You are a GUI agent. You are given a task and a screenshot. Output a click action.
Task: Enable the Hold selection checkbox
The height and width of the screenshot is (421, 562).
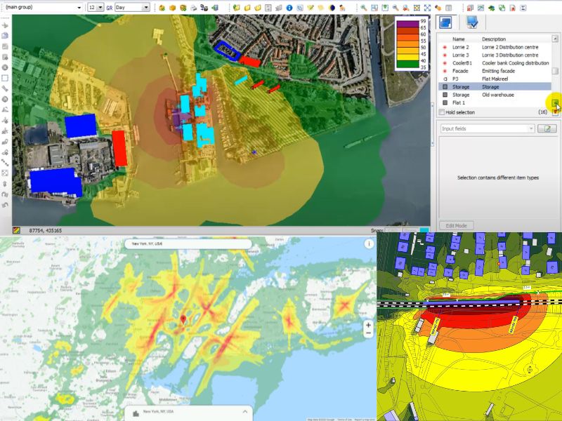click(441, 112)
